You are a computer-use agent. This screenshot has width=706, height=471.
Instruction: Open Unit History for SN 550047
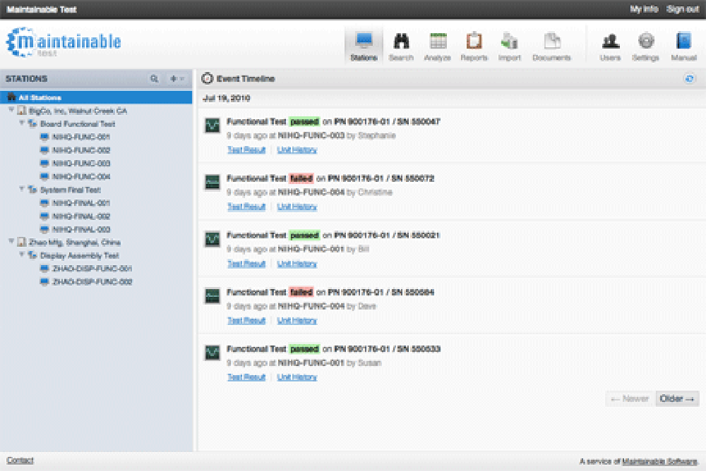[297, 149]
